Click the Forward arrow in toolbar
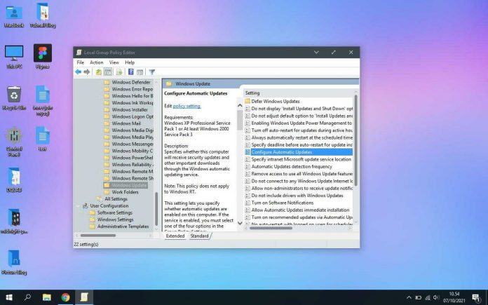 pyautogui.click(x=86, y=72)
